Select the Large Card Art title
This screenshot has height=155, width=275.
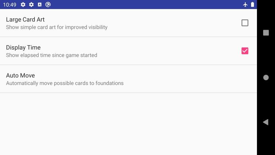point(25,19)
